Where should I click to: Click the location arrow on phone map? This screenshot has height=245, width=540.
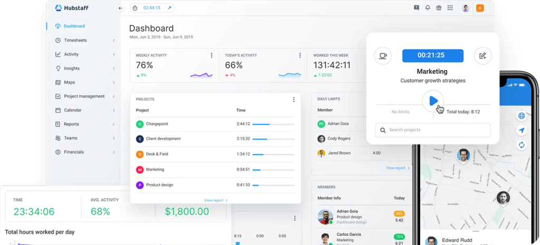[522, 130]
